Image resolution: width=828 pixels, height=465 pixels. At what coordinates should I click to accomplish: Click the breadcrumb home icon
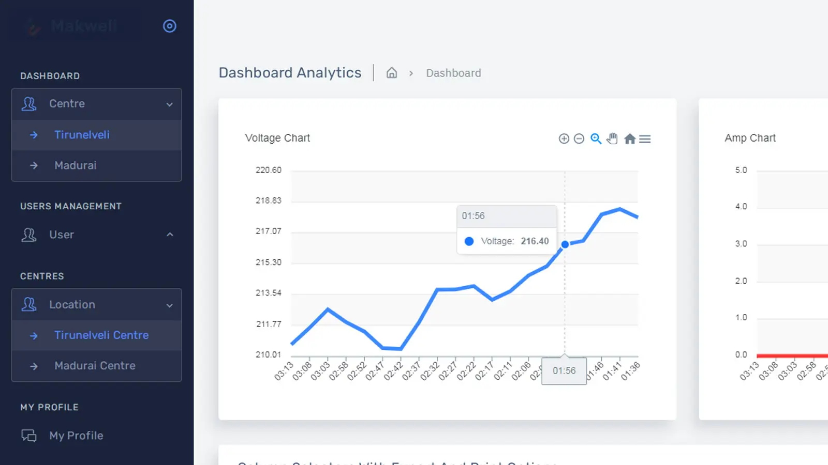392,73
